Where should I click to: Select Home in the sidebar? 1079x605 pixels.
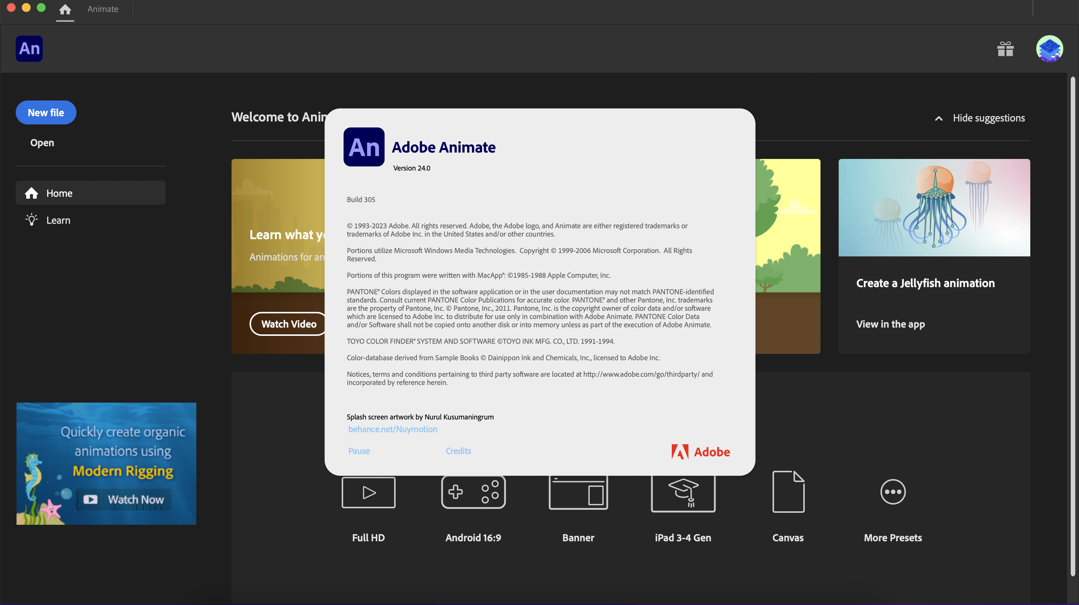(90, 193)
